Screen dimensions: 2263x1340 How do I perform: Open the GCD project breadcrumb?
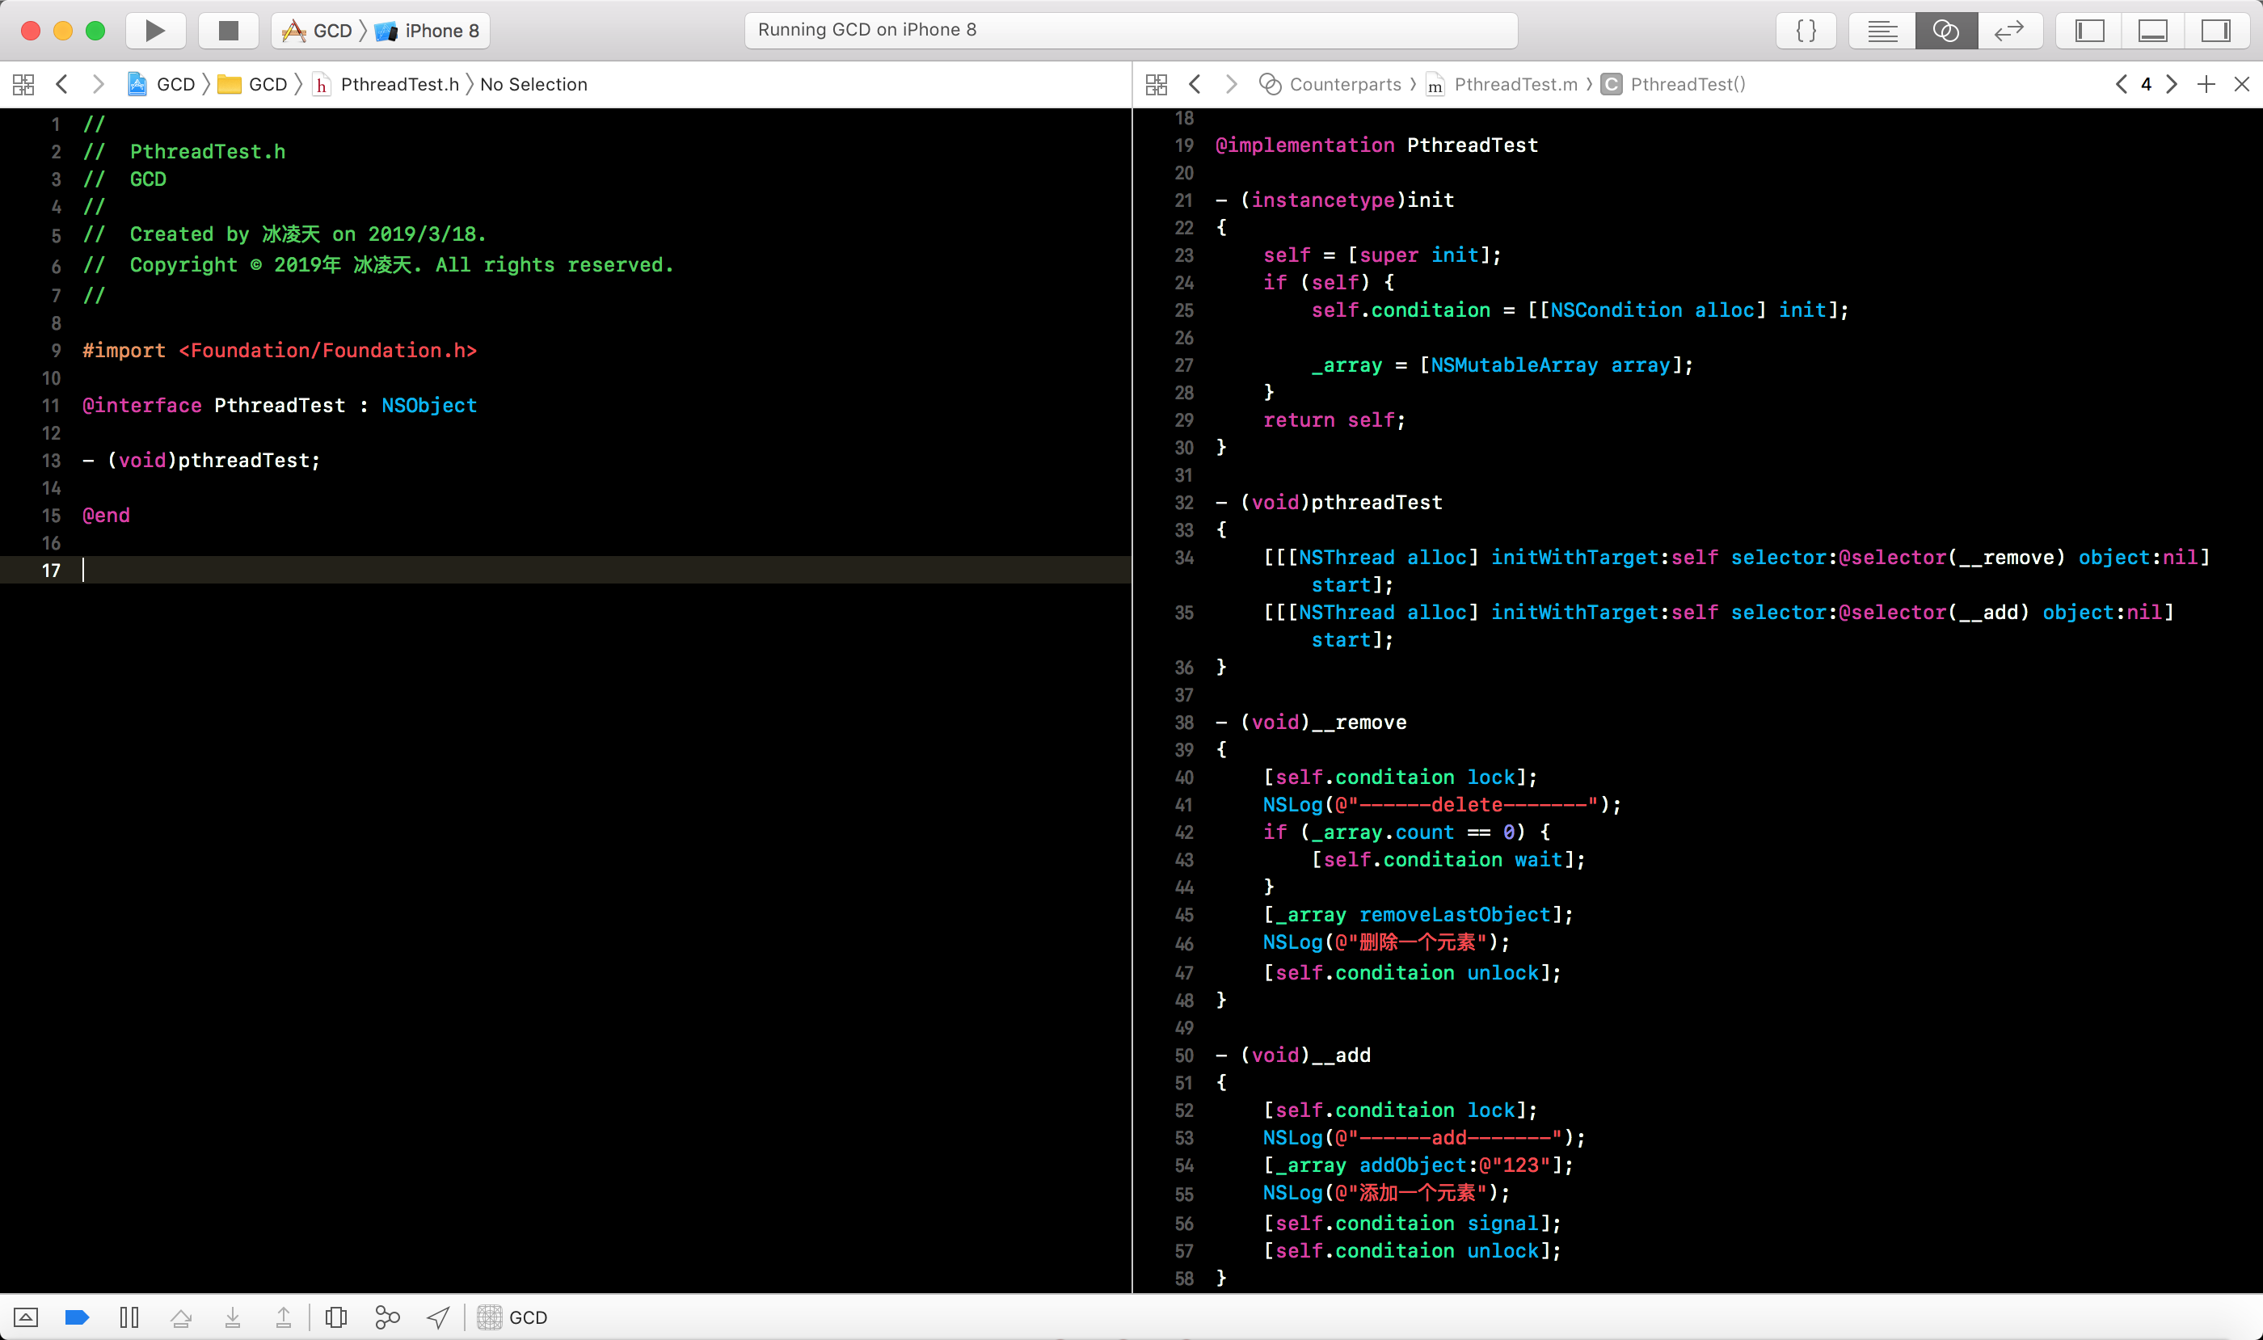coord(162,84)
